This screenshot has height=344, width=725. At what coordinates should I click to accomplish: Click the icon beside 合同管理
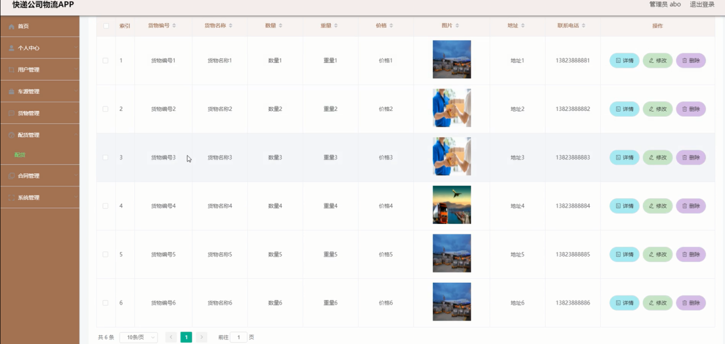[11, 176]
